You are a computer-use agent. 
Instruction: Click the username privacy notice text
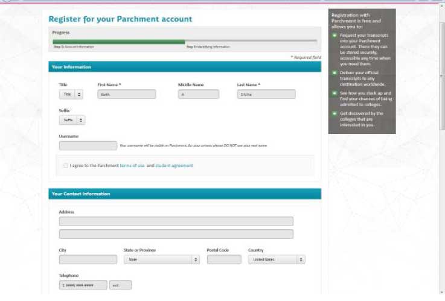pyautogui.click(x=193, y=145)
